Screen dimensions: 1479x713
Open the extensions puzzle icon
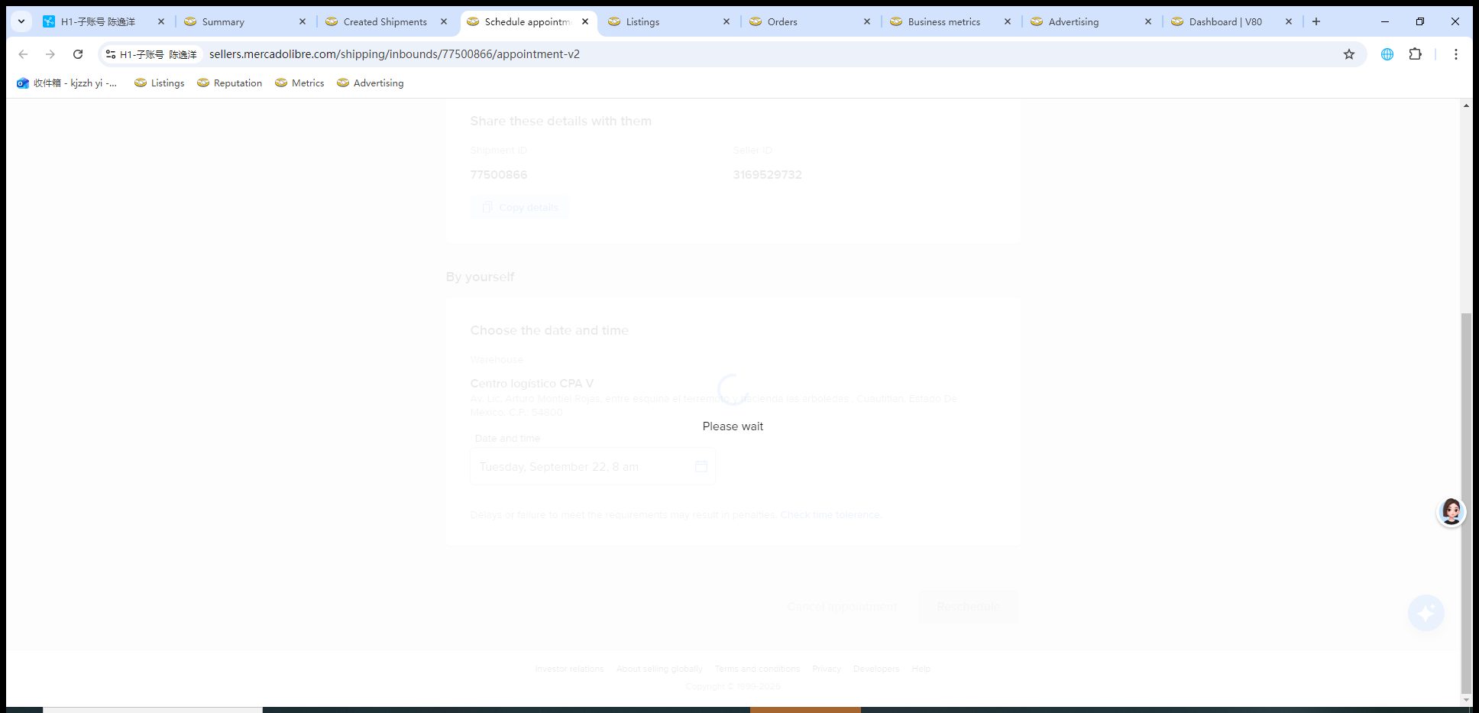[1415, 54]
